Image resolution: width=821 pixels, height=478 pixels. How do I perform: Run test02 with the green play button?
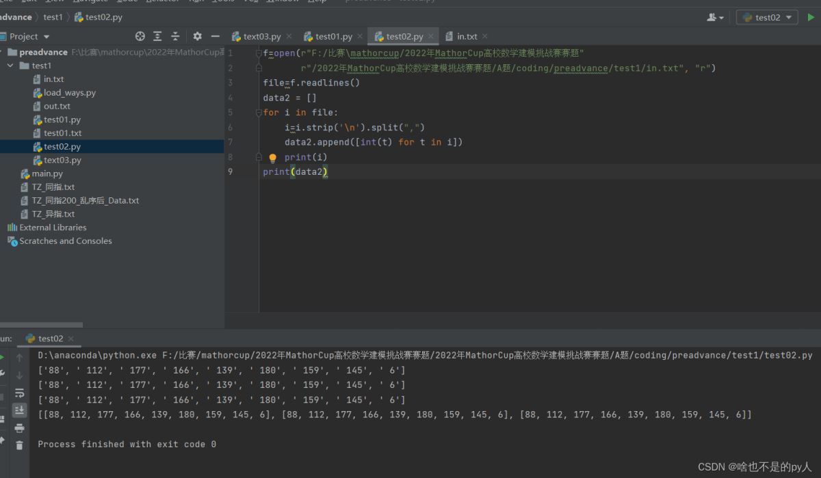811,17
